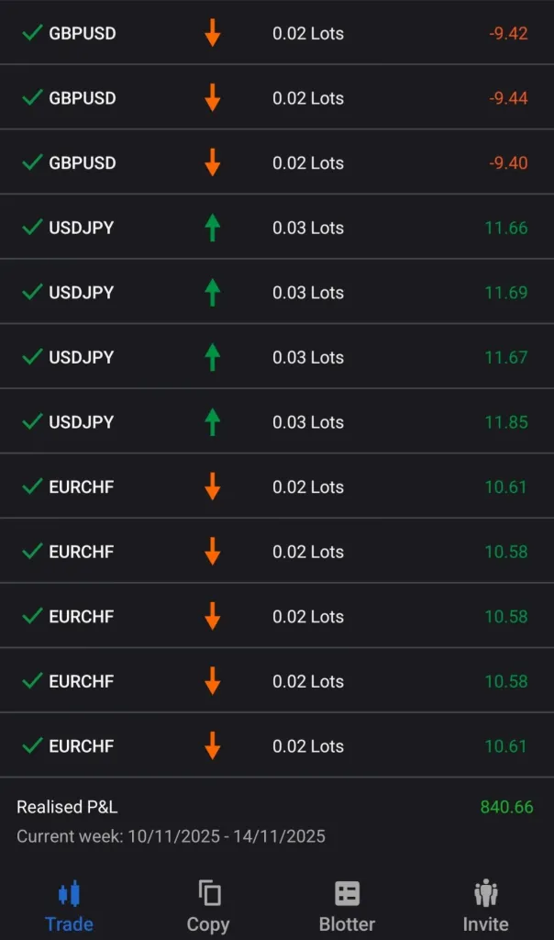This screenshot has height=940, width=554.
Task: Click the Current week date range
Action: coord(171,836)
